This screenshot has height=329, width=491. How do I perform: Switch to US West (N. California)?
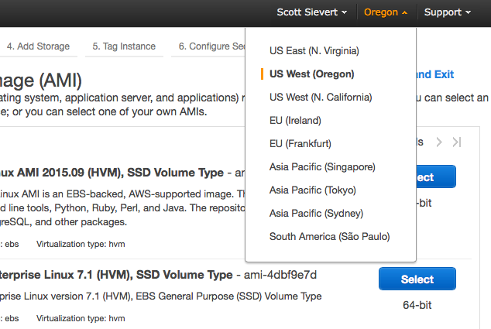pyautogui.click(x=321, y=98)
